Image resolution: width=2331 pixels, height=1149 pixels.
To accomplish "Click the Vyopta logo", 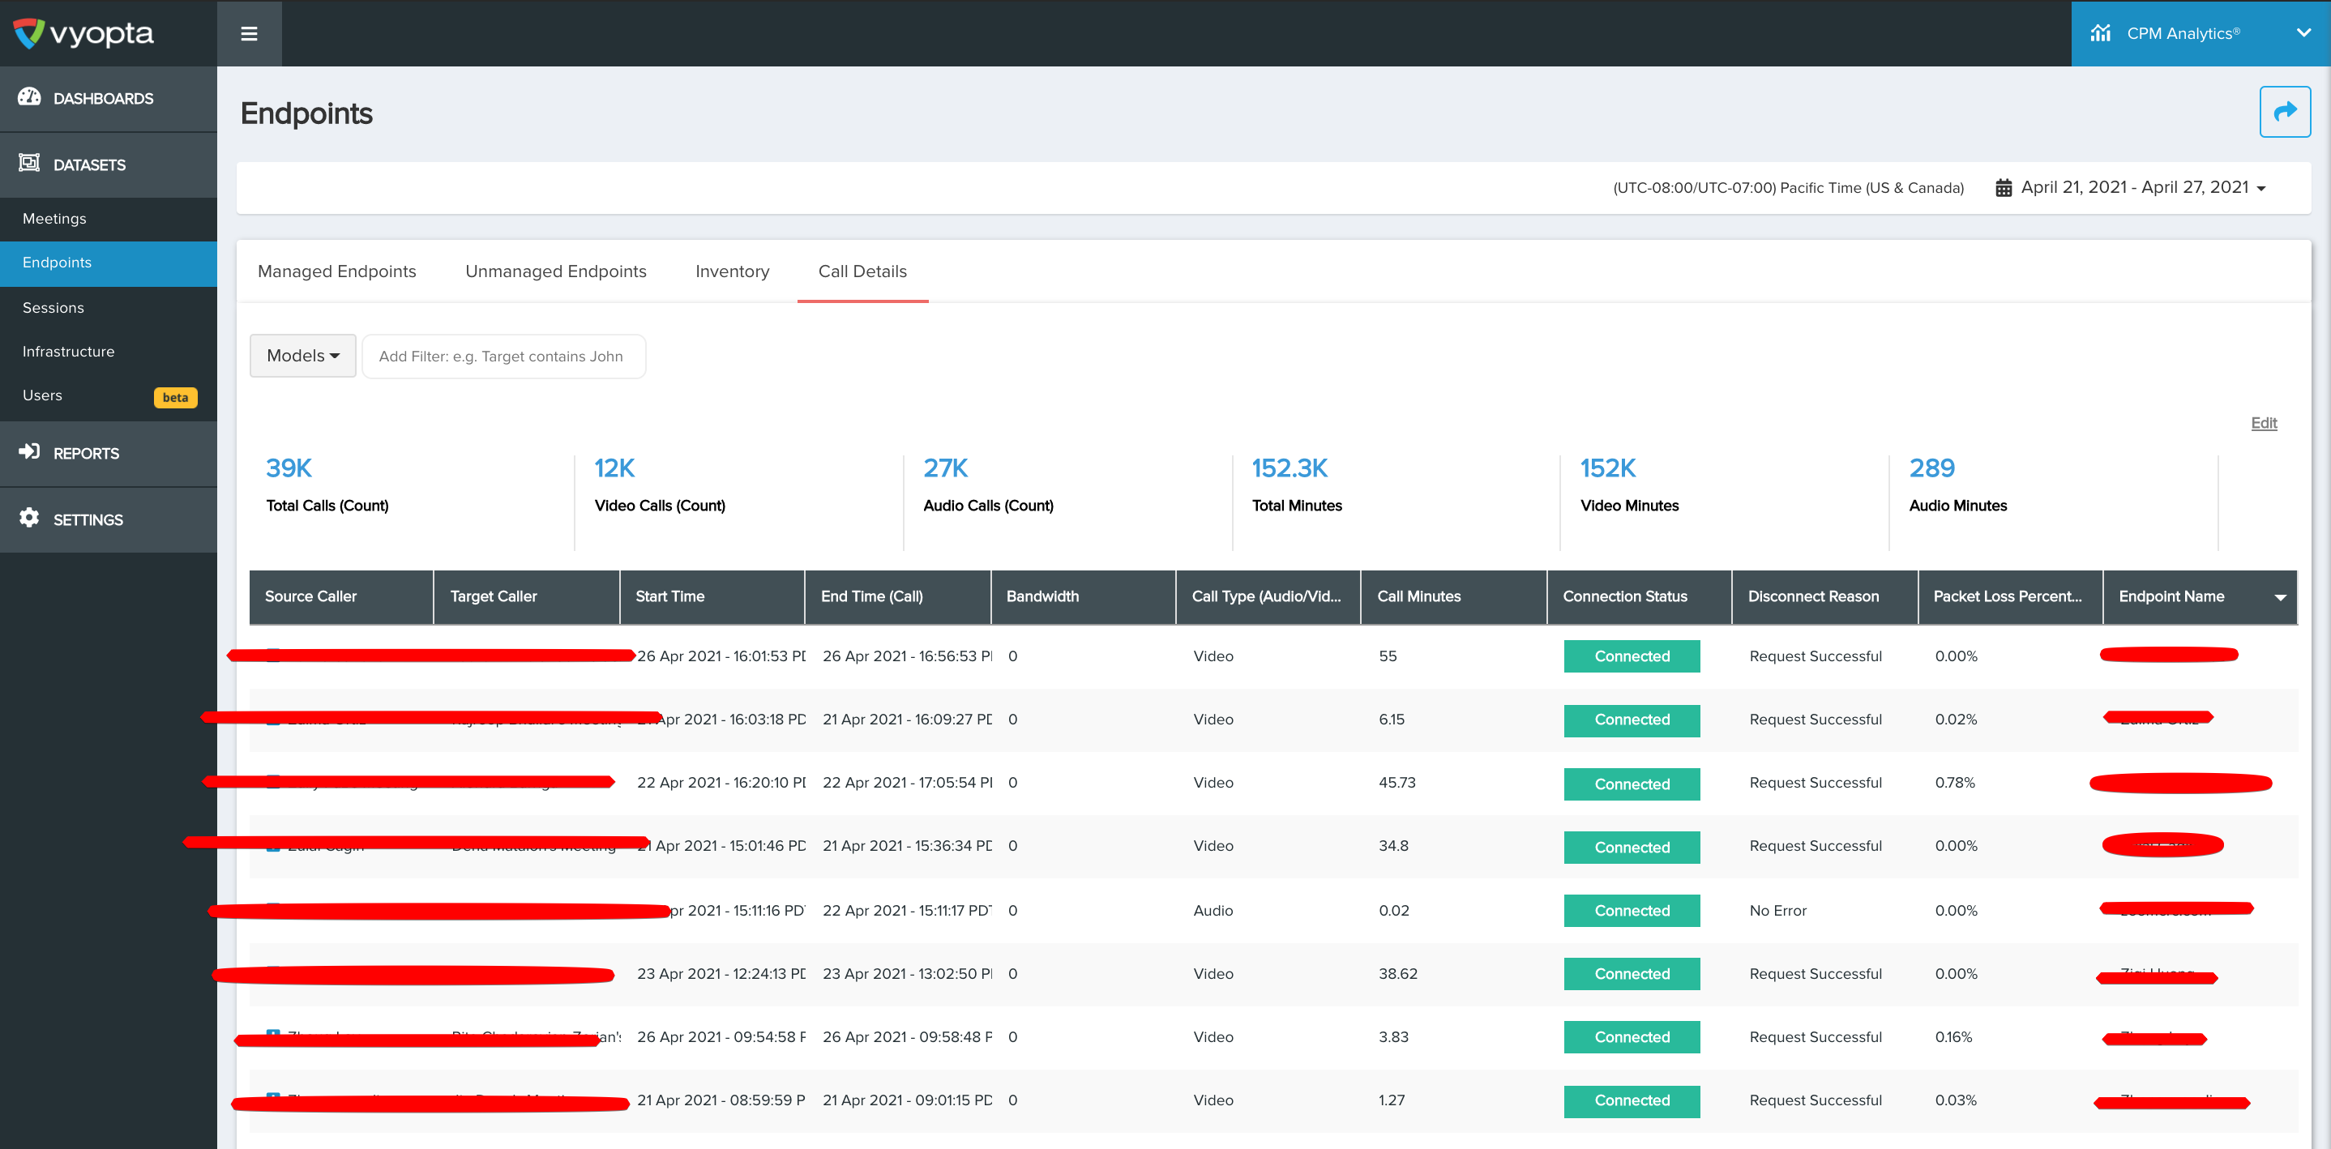I will coord(83,33).
